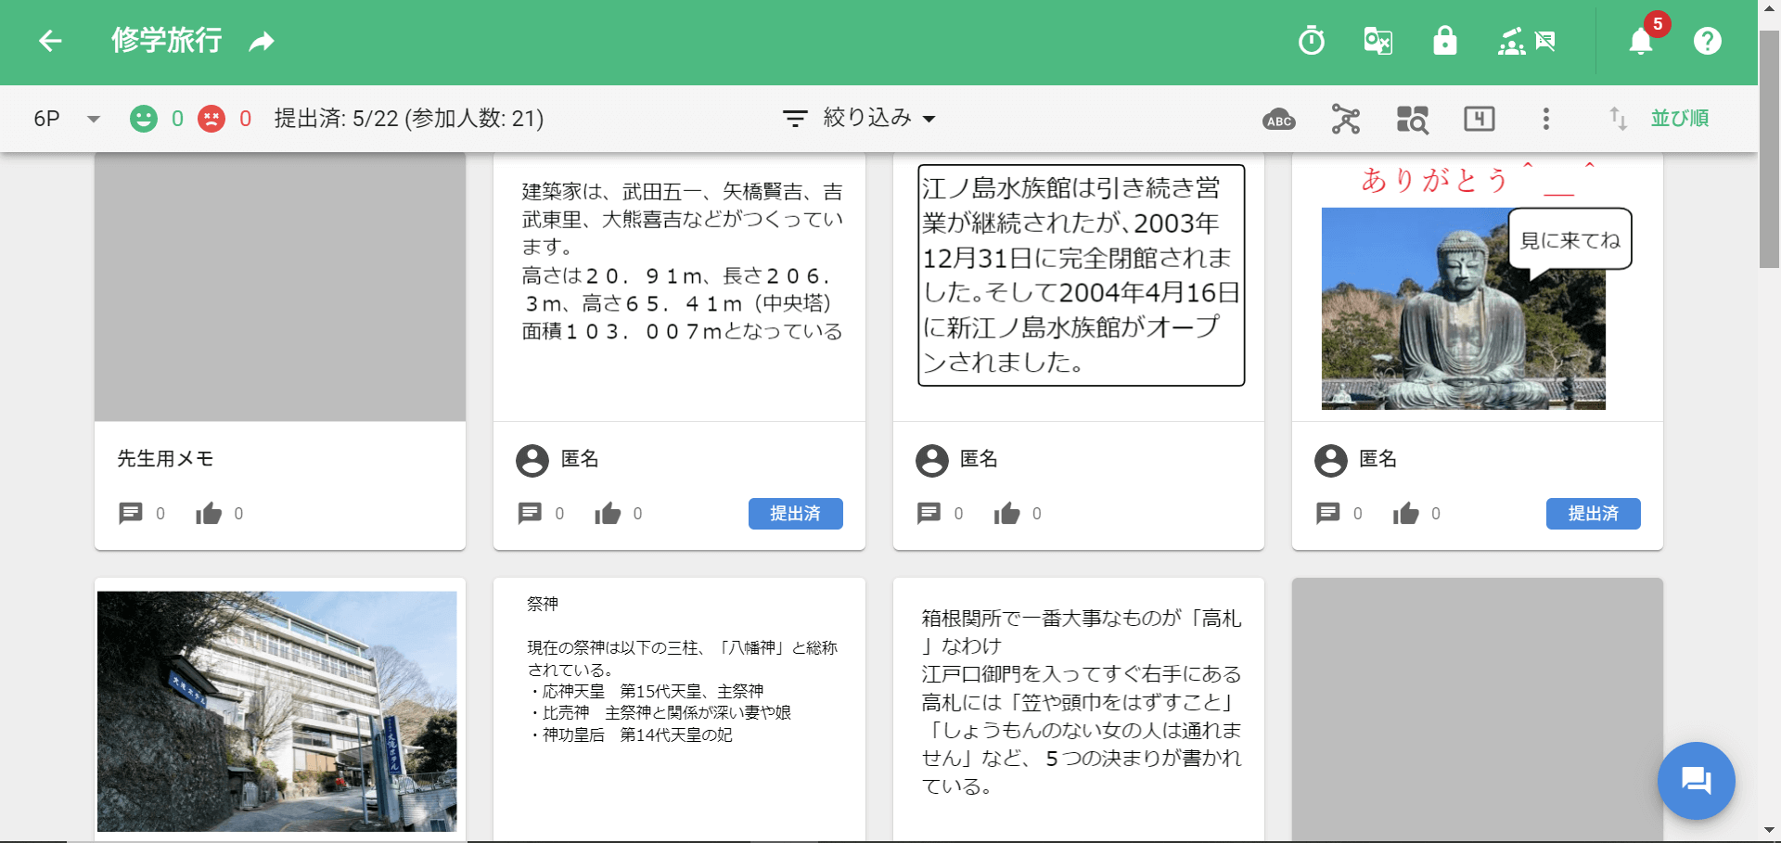This screenshot has height=843, width=1781.
Task: Give a like to the 大仏 photo card
Action: (1407, 514)
